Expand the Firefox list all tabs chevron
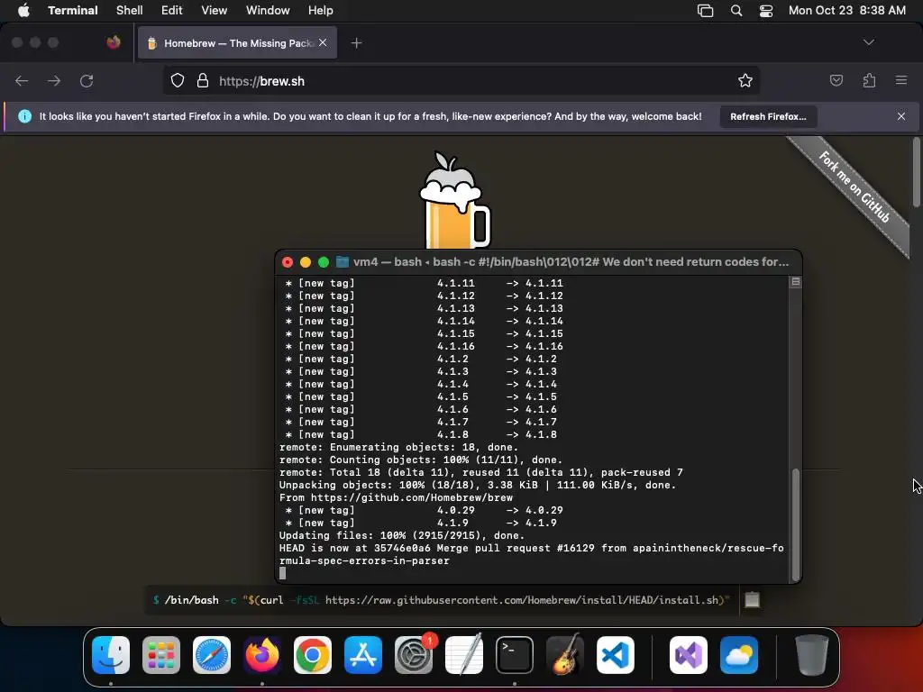 coord(868,42)
